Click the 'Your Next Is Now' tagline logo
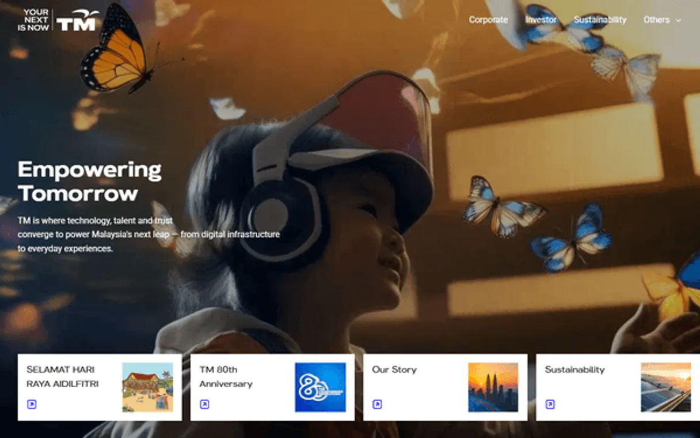700x438 pixels. point(33,20)
